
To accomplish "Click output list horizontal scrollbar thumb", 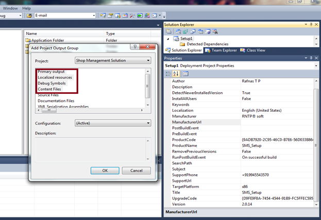I will (x=49, y=110).
